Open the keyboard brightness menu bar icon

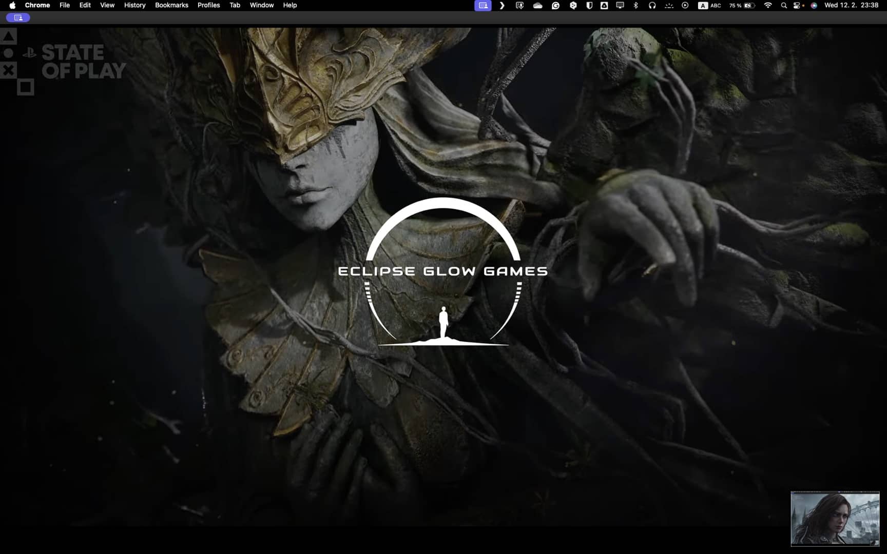click(x=668, y=5)
